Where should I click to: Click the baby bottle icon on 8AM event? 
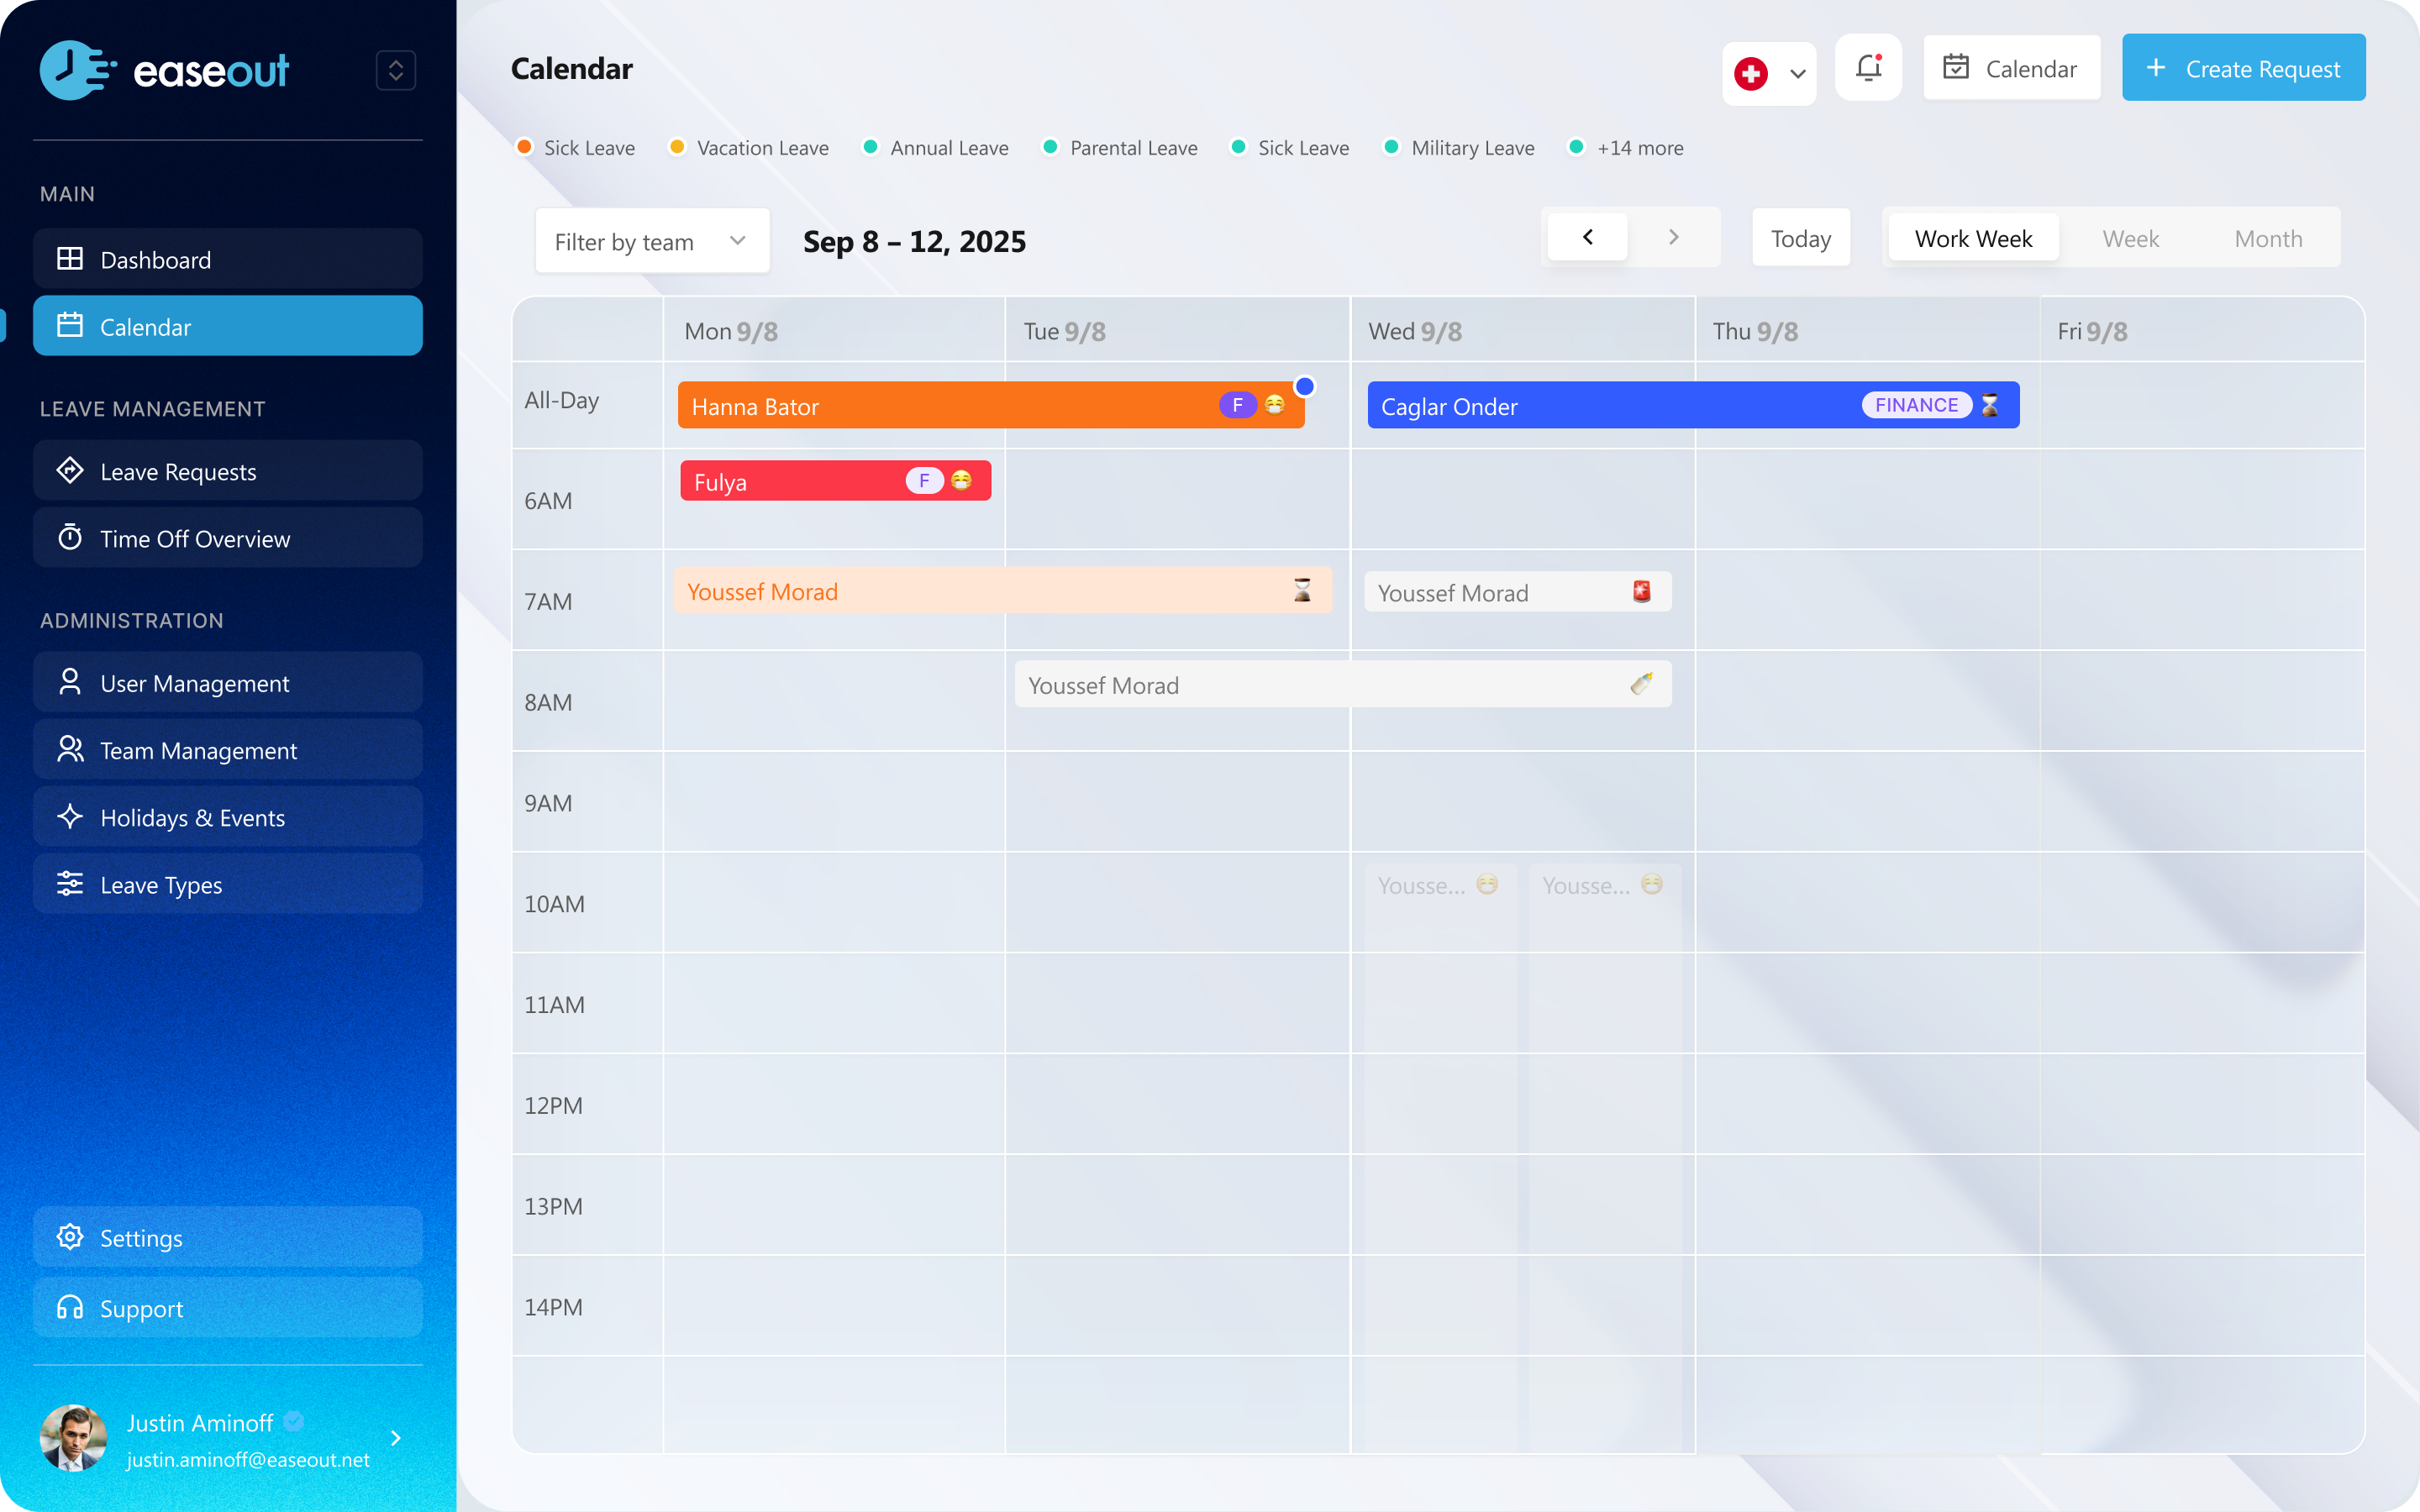1641,684
